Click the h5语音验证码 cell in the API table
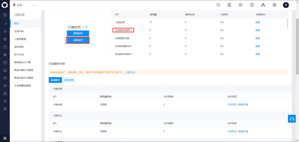The image size is (299, 142). [123, 38]
